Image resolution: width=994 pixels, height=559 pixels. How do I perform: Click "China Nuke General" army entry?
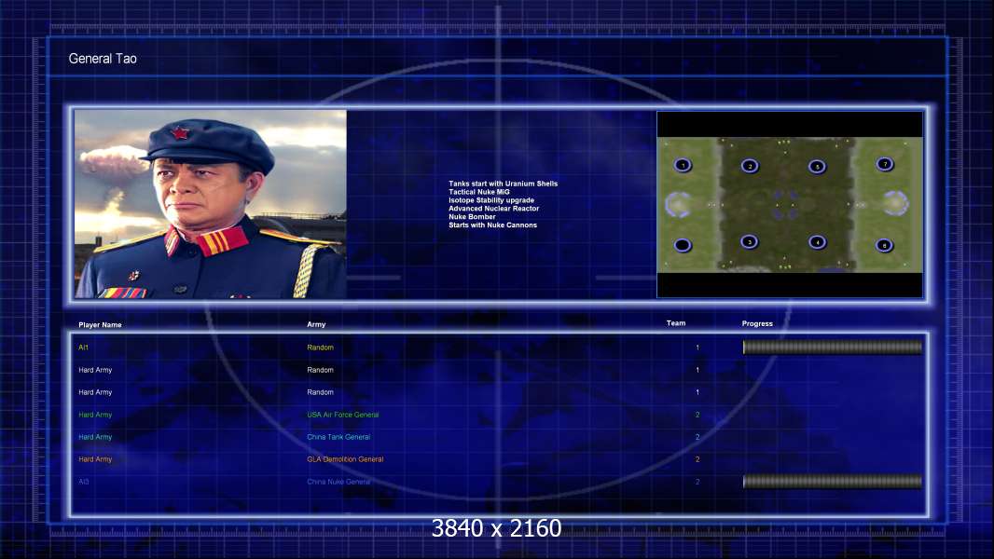coord(338,482)
